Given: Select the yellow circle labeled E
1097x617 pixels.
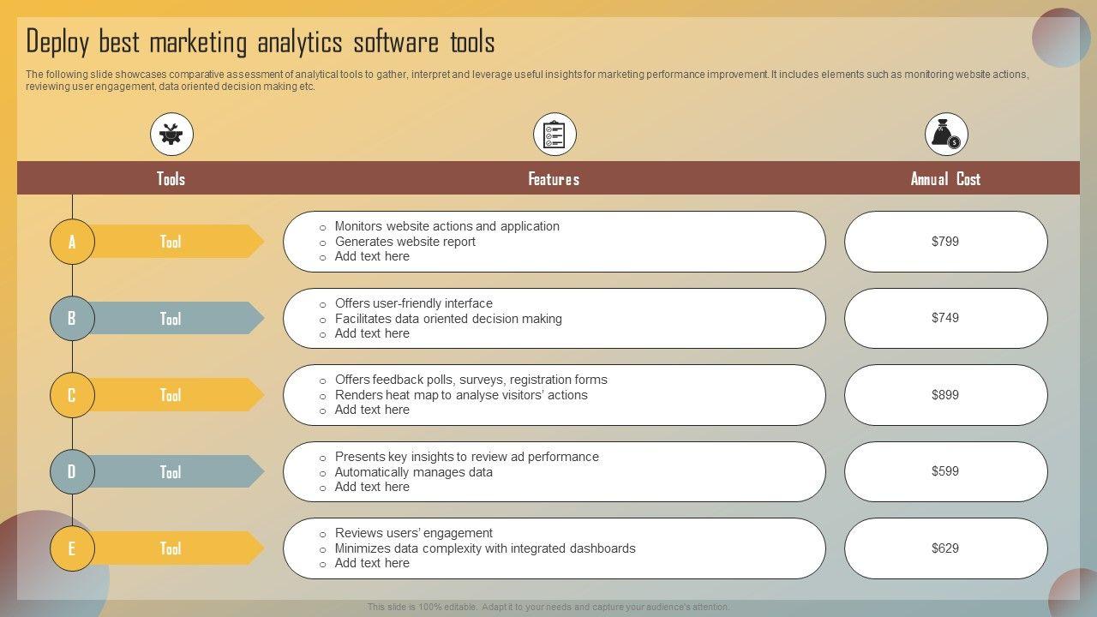Looking at the screenshot, I should [72, 548].
